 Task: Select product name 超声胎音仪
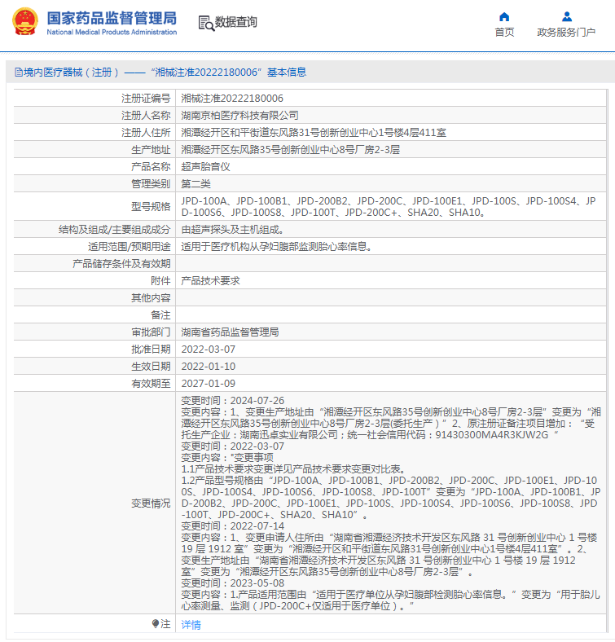(x=205, y=167)
